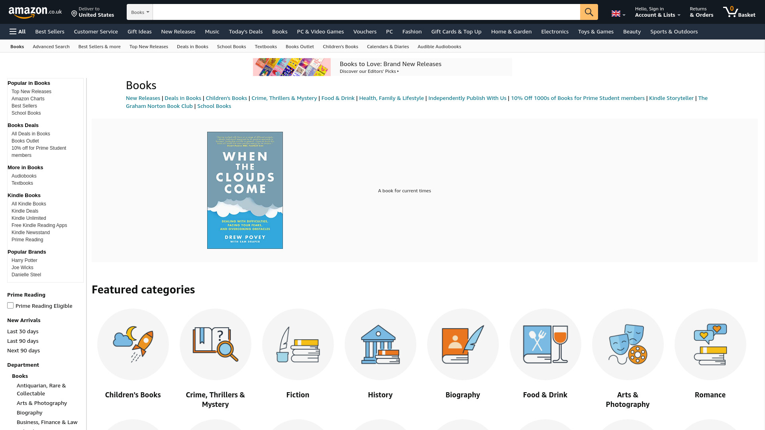Open the All hamburger menu

click(x=18, y=31)
